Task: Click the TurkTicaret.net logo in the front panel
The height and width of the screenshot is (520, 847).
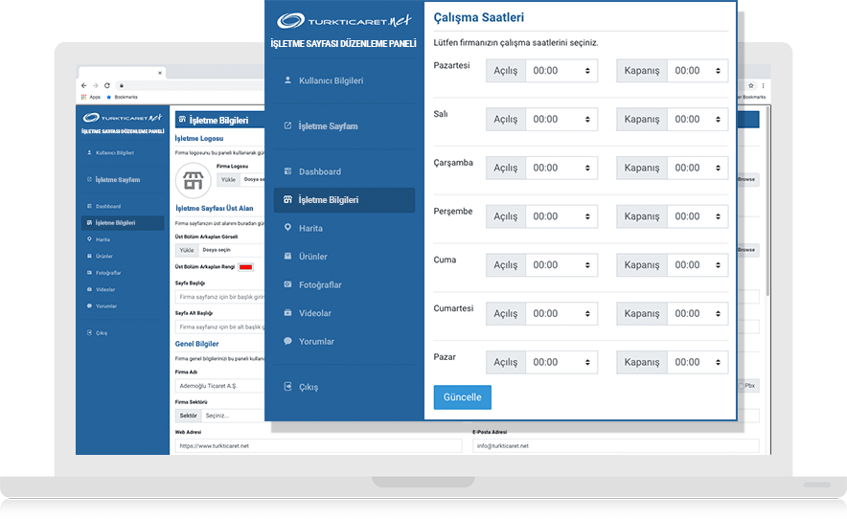Action: tap(344, 20)
